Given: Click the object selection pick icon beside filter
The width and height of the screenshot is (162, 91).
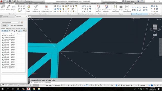Looking at the screenshot, I should click(x=22, y=22).
